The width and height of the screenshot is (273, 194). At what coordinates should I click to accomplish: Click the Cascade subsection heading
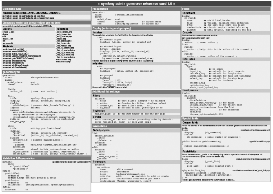(188, 33)
